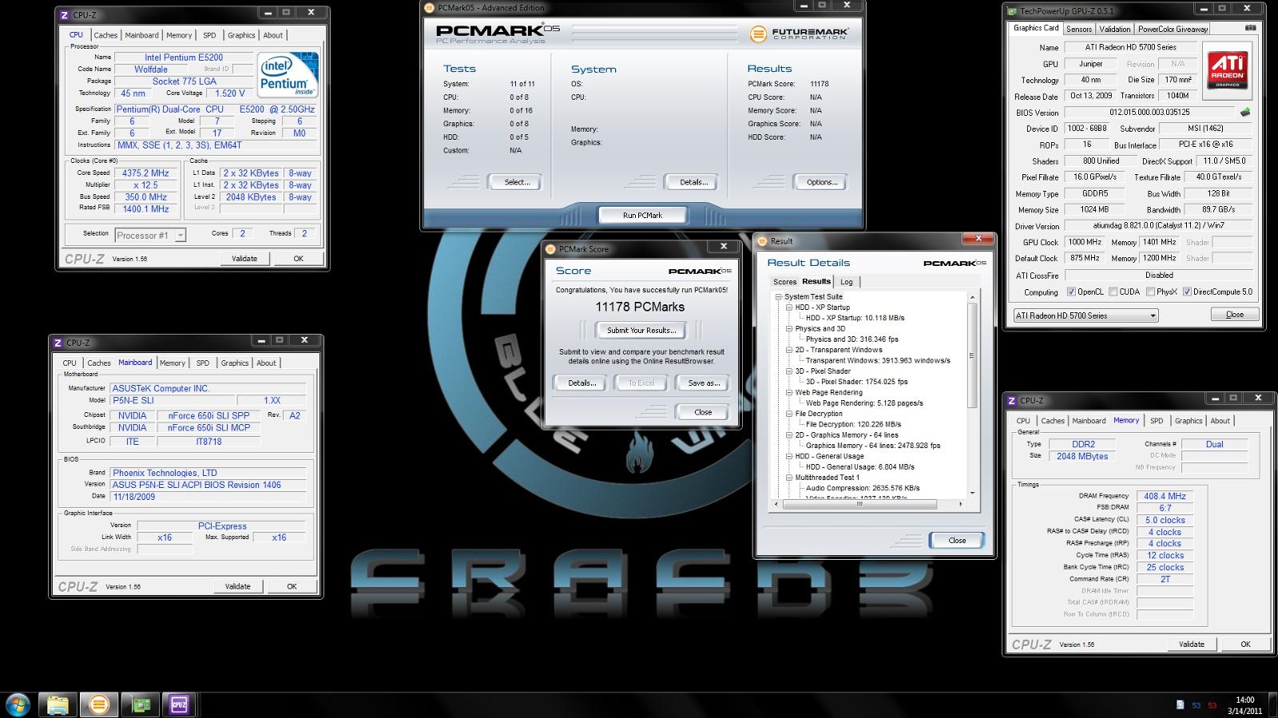The height and width of the screenshot is (718, 1278).
Task: Click the scroll down arrow in the Result tree
Action: point(972,493)
